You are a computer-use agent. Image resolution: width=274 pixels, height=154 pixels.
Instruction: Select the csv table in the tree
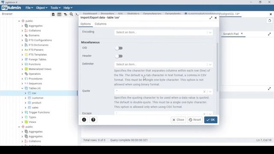click(x=34, y=93)
